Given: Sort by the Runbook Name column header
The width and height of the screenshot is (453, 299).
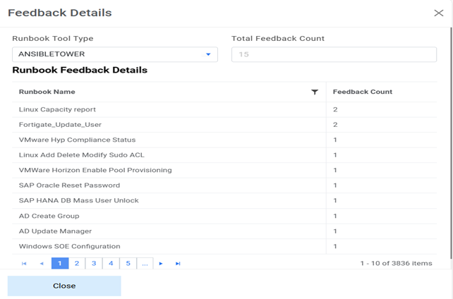Looking at the screenshot, I should pyautogui.click(x=47, y=92).
